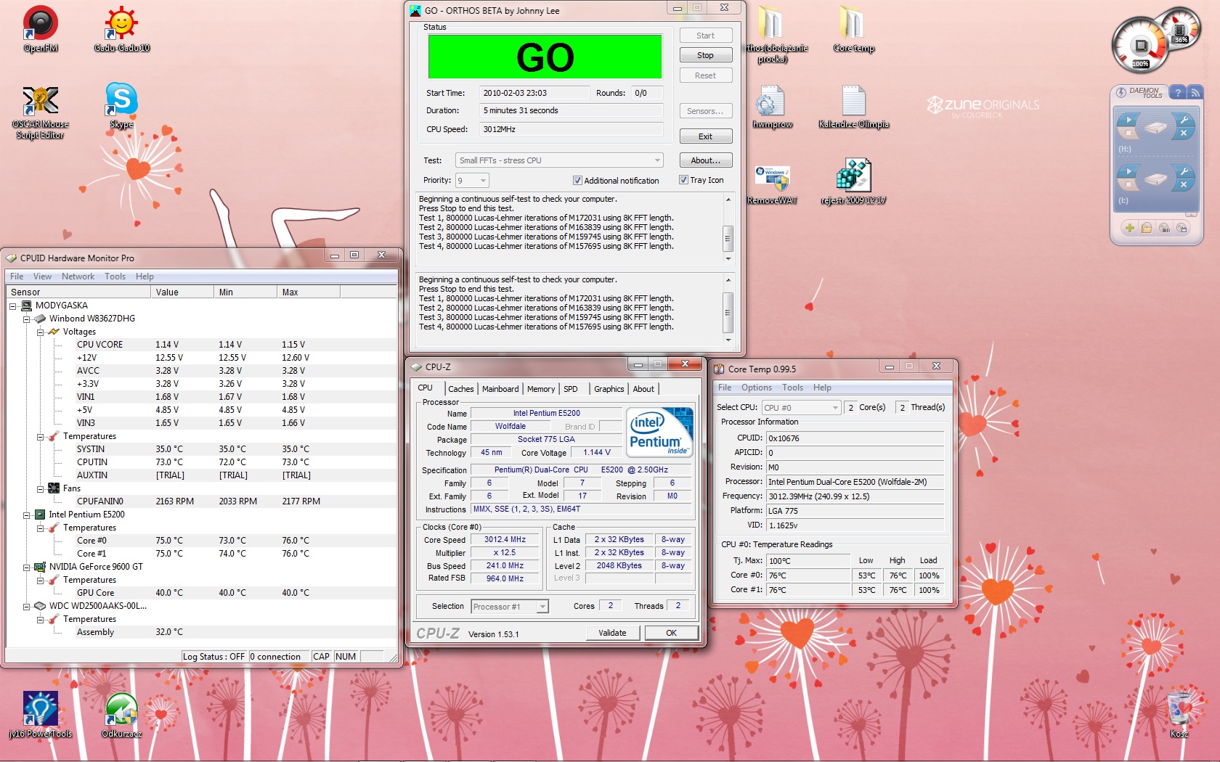Click the Odkurzacz desktop icon
1220x762 pixels.
[x=121, y=714]
